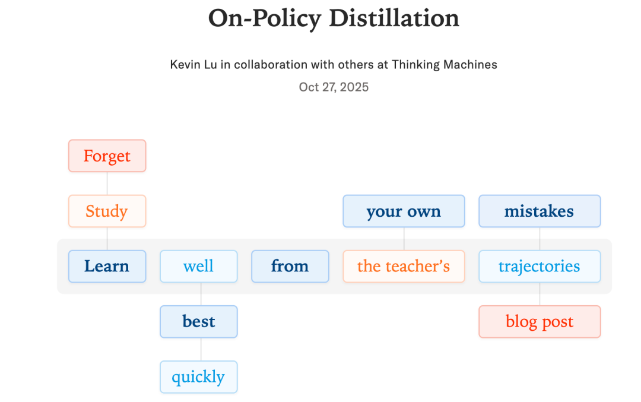This screenshot has width=641, height=402.
Task: Choose the "mistakes" word chip
Action: 540,211
